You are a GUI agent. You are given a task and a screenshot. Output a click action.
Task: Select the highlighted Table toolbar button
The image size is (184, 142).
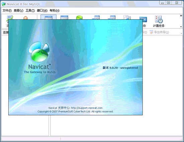49,17
